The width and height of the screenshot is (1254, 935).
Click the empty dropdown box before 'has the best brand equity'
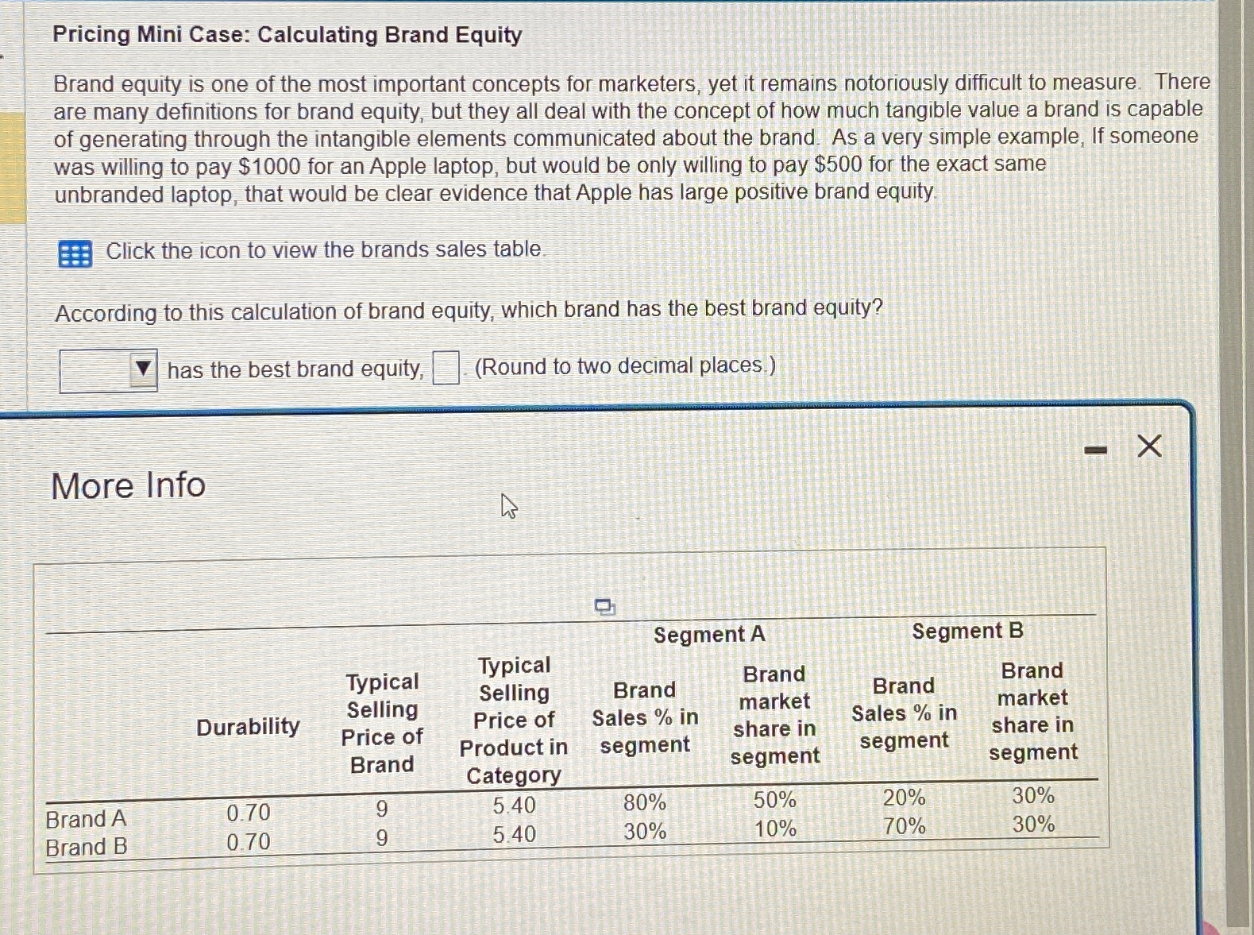click(95, 368)
